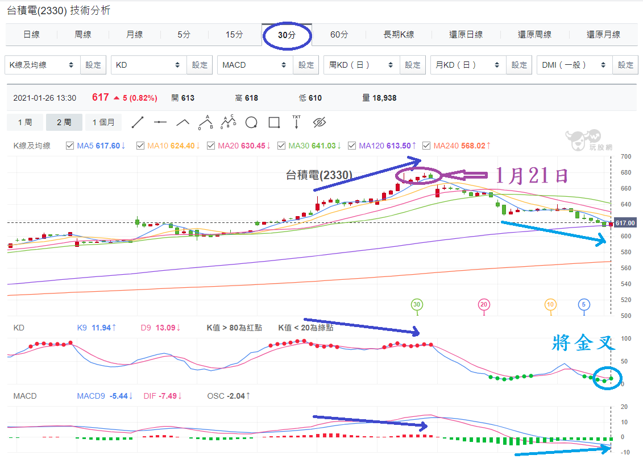643x459 pixels.
Task: Set chart range to 1周
Action: [24, 122]
